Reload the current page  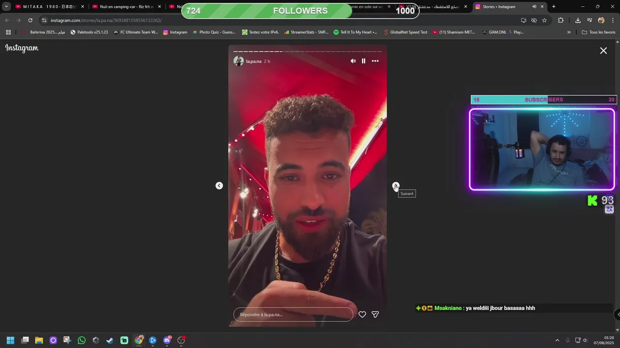(30, 20)
